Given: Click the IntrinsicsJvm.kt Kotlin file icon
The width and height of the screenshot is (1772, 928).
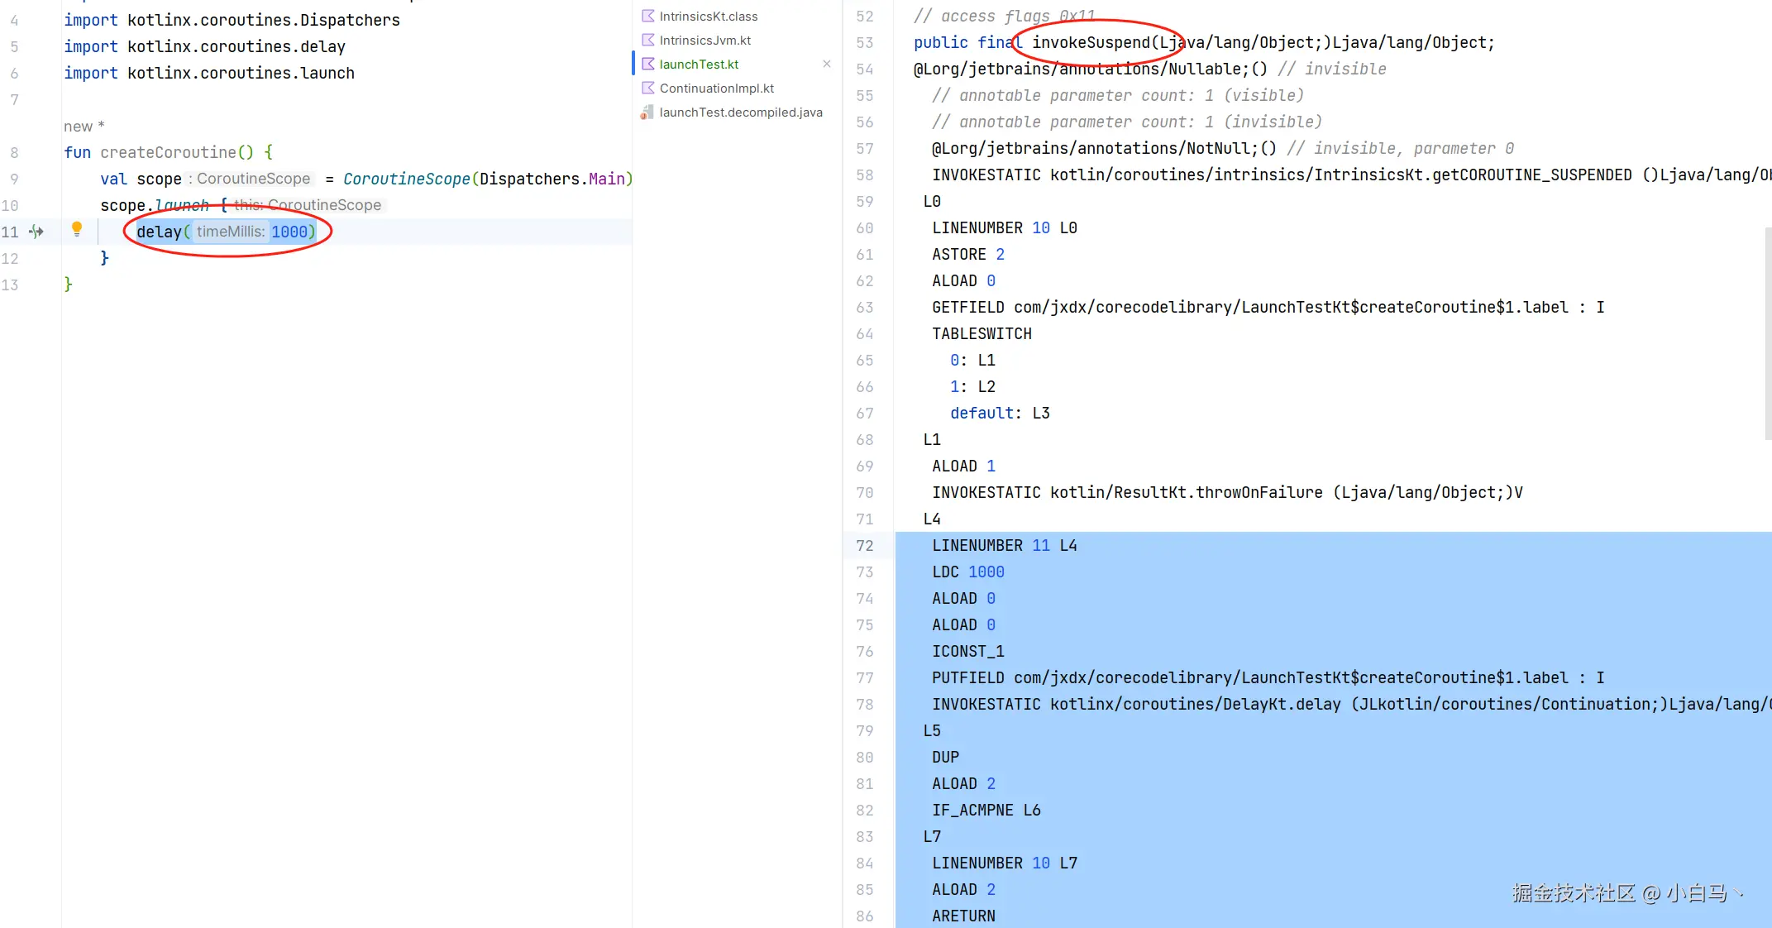Looking at the screenshot, I should [648, 40].
